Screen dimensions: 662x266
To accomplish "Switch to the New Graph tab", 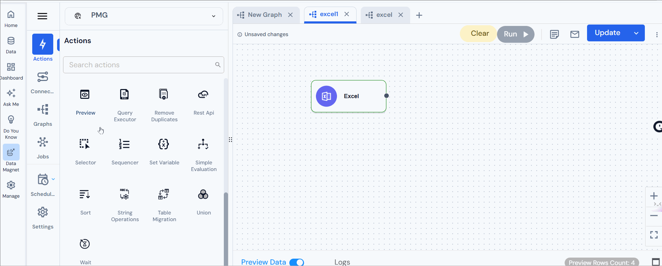I will pos(264,15).
